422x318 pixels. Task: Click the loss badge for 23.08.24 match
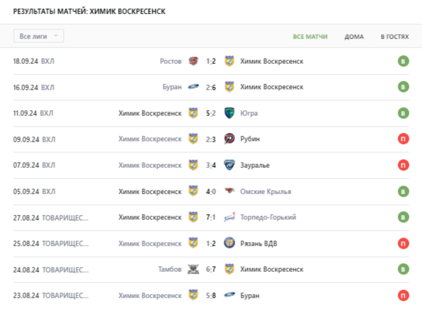click(x=403, y=295)
